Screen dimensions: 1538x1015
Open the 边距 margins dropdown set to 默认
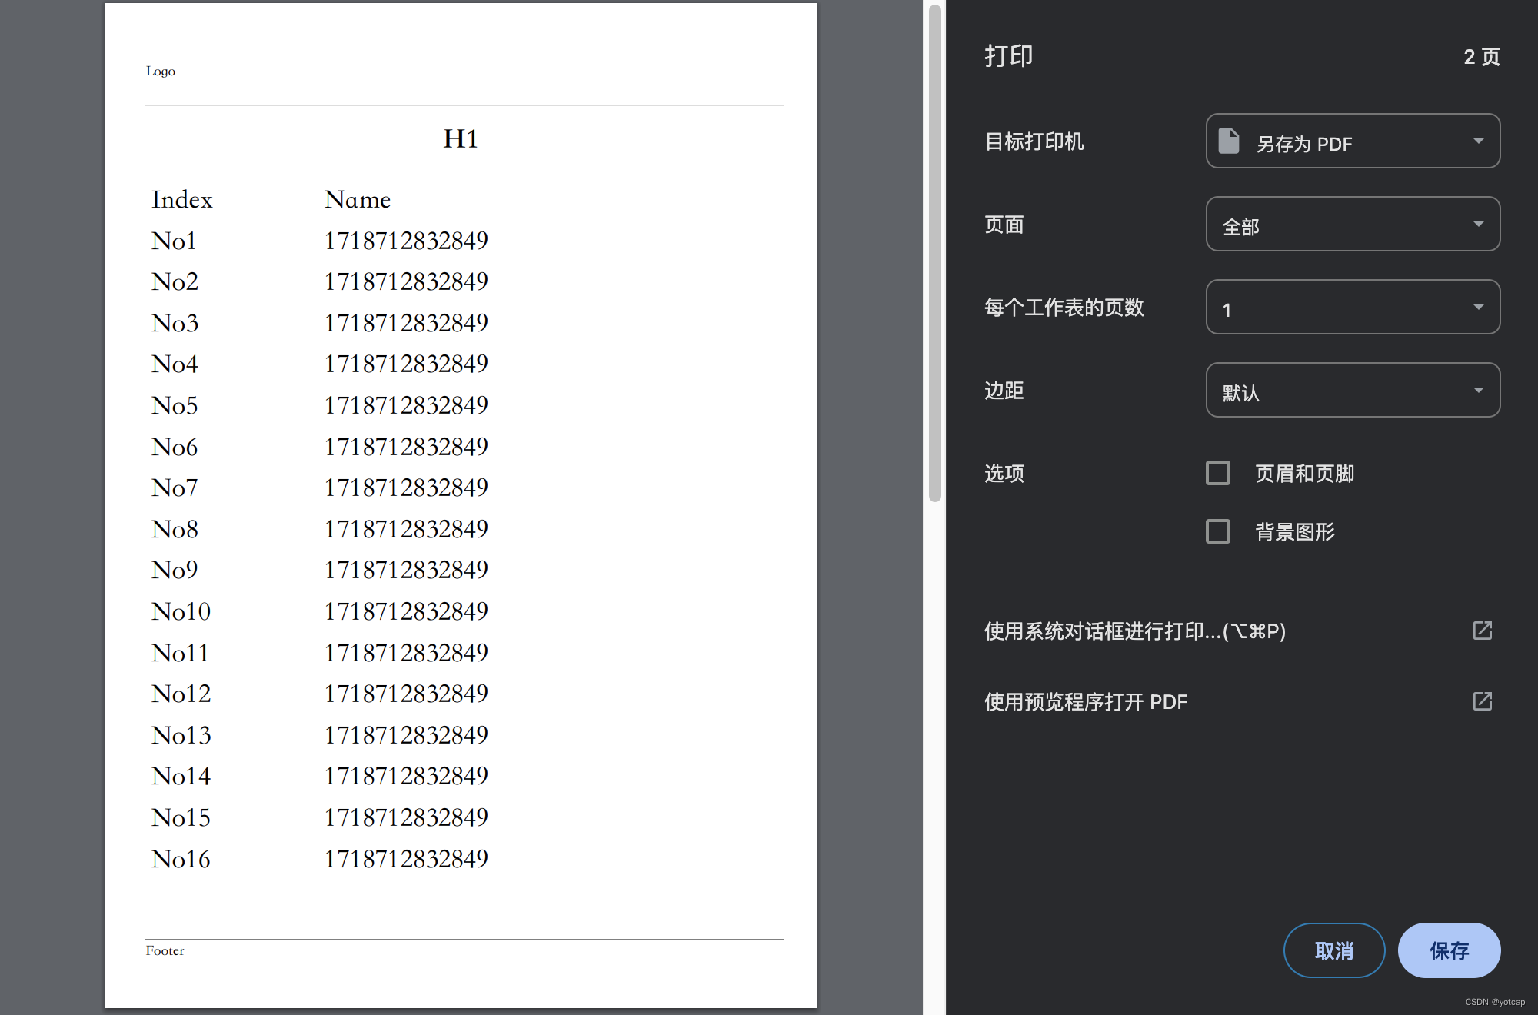(x=1352, y=390)
